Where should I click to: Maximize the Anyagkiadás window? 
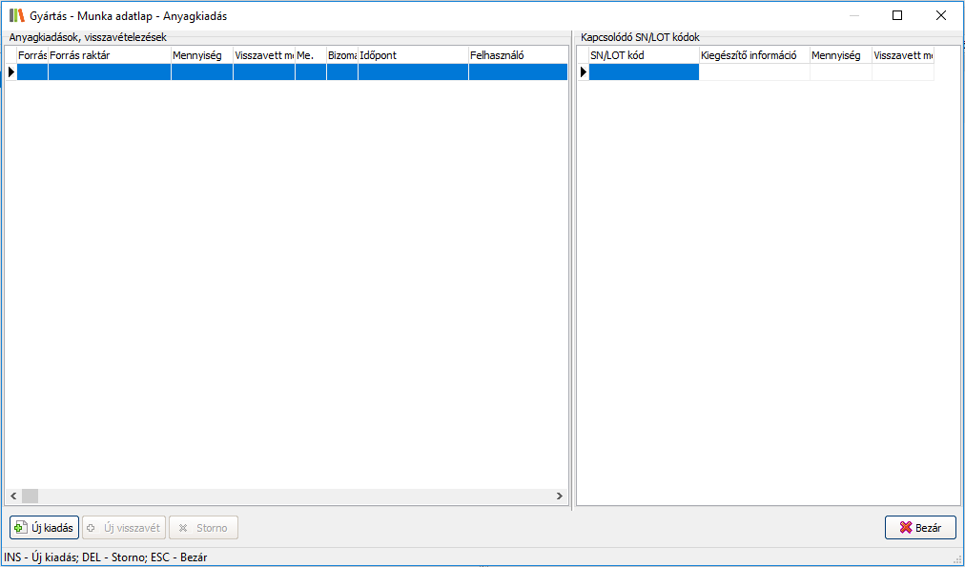[896, 16]
